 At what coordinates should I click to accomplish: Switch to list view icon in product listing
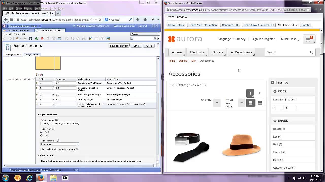pyautogui.click(x=260, y=103)
